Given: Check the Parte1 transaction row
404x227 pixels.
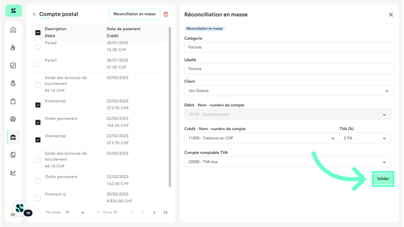Looking at the screenshot, I should click(x=38, y=64).
